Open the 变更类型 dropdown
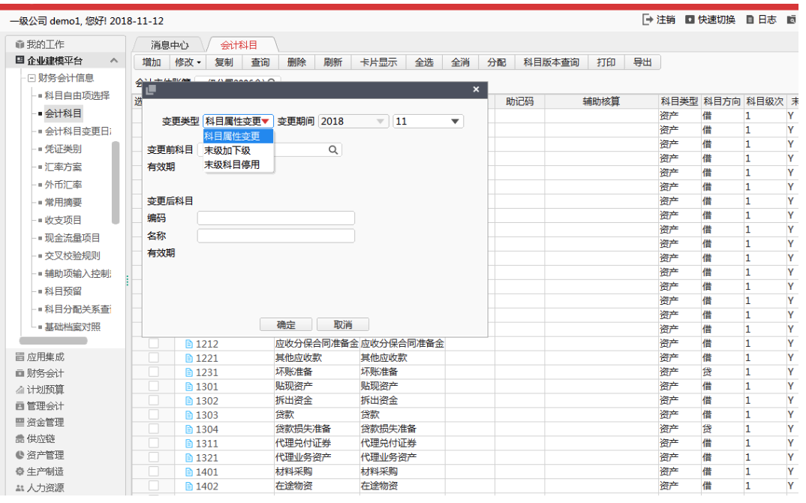The width and height of the screenshot is (806, 503). click(238, 122)
